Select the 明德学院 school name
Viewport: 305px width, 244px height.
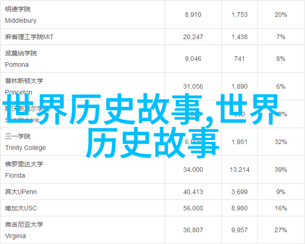click(18, 9)
